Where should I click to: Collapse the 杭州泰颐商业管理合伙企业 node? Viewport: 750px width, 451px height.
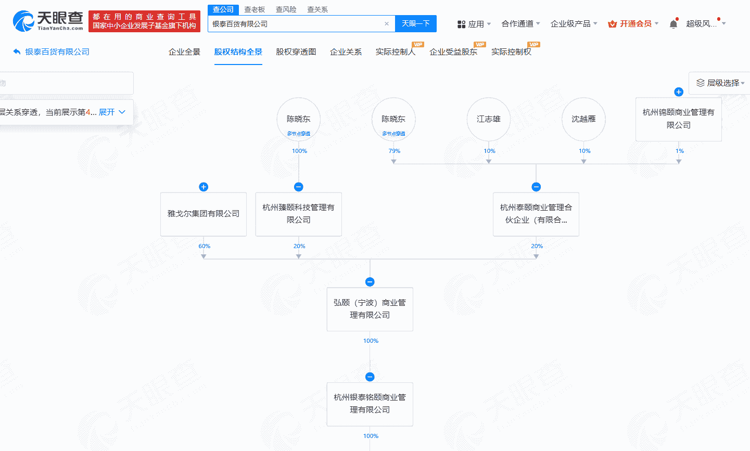(536, 187)
